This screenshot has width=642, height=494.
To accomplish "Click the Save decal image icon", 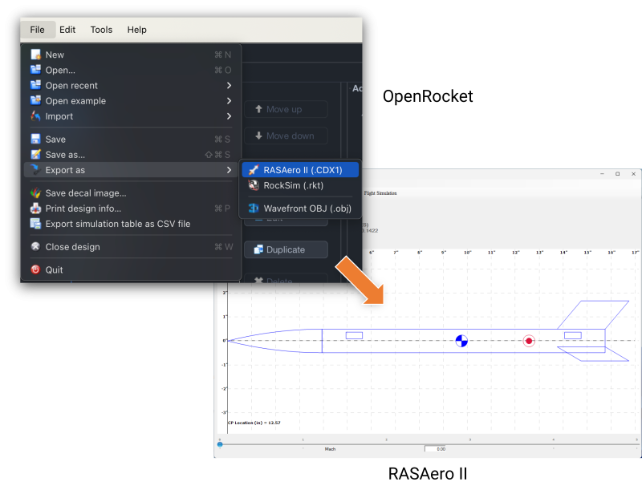I will [x=36, y=192].
